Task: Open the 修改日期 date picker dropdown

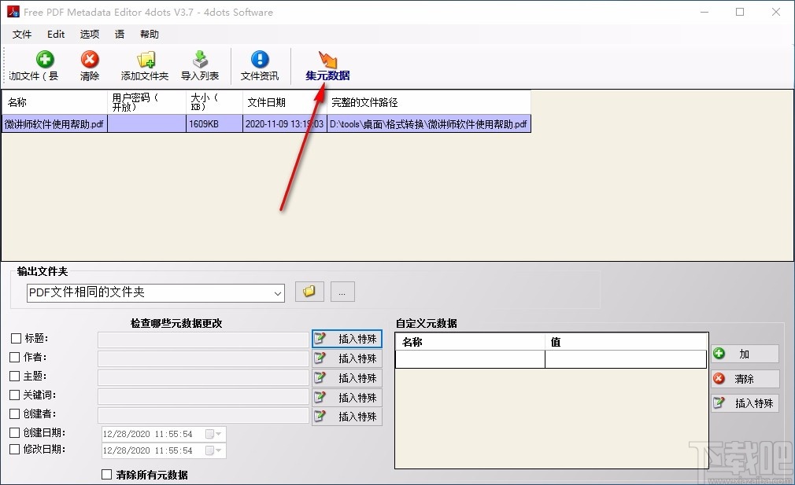Action: coord(219,450)
